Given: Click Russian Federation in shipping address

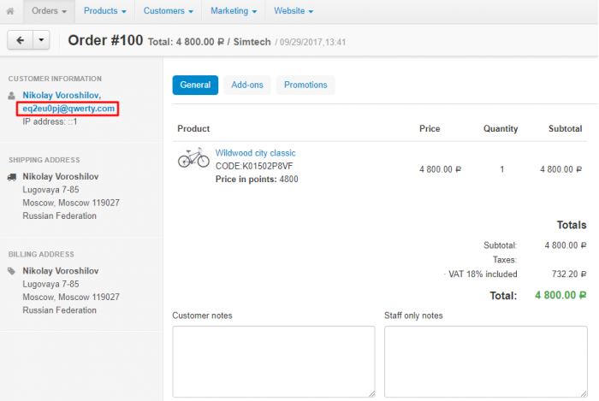Looking at the screenshot, I should coord(59,215).
